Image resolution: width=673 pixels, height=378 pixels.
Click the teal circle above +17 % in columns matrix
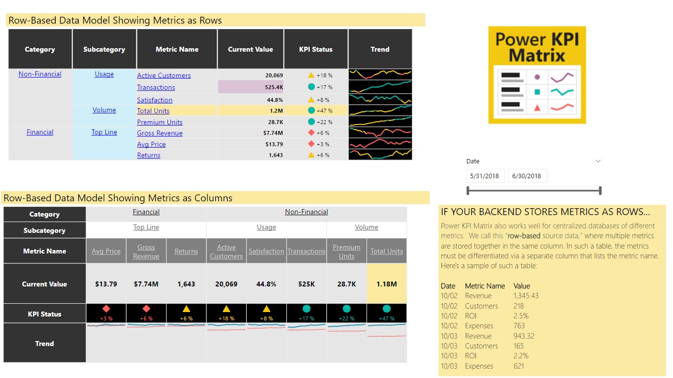[x=306, y=309]
